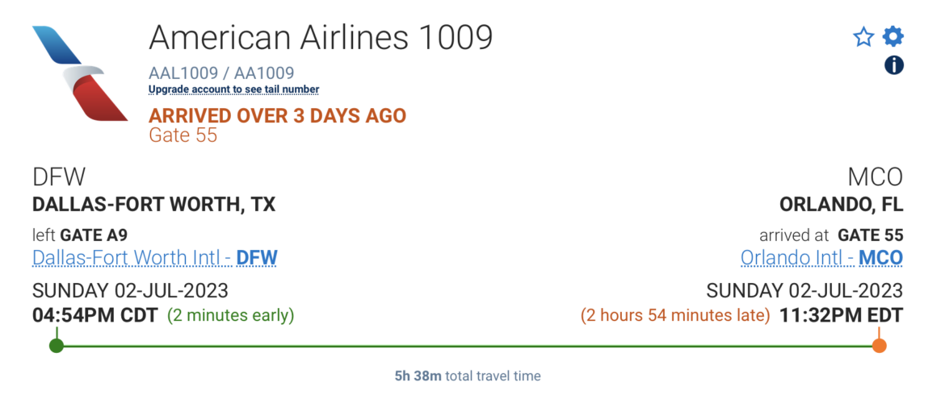Open the Dallas-Fort Worth Intl - DFW link
The image size is (945, 403).
[154, 258]
